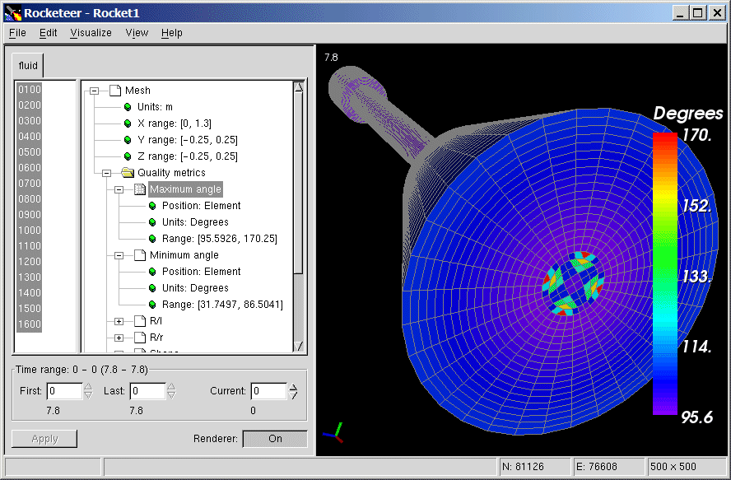Collapse the Minimum angle node
This screenshot has height=480, width=731.
pos(119,255)
